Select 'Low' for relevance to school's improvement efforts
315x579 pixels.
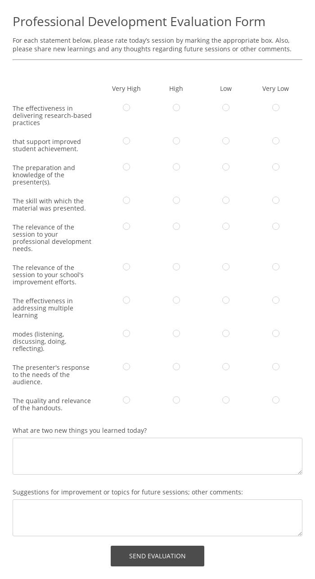(226, 267)
